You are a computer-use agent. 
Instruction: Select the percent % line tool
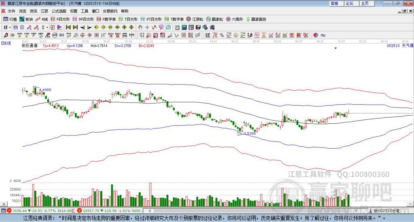tap(222, 35)
